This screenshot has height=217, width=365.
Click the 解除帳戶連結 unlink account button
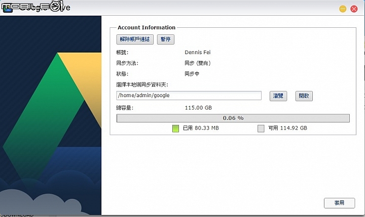(x=135, y=39)
